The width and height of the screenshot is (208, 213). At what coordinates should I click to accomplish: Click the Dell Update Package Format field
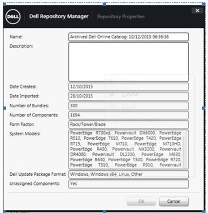tap(129, 174)
